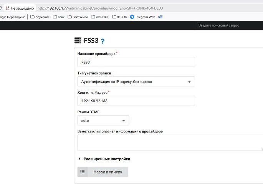Click the list icon on Назад к списку
The width and height of the screenshot is (263, 192).
[83, 172]
